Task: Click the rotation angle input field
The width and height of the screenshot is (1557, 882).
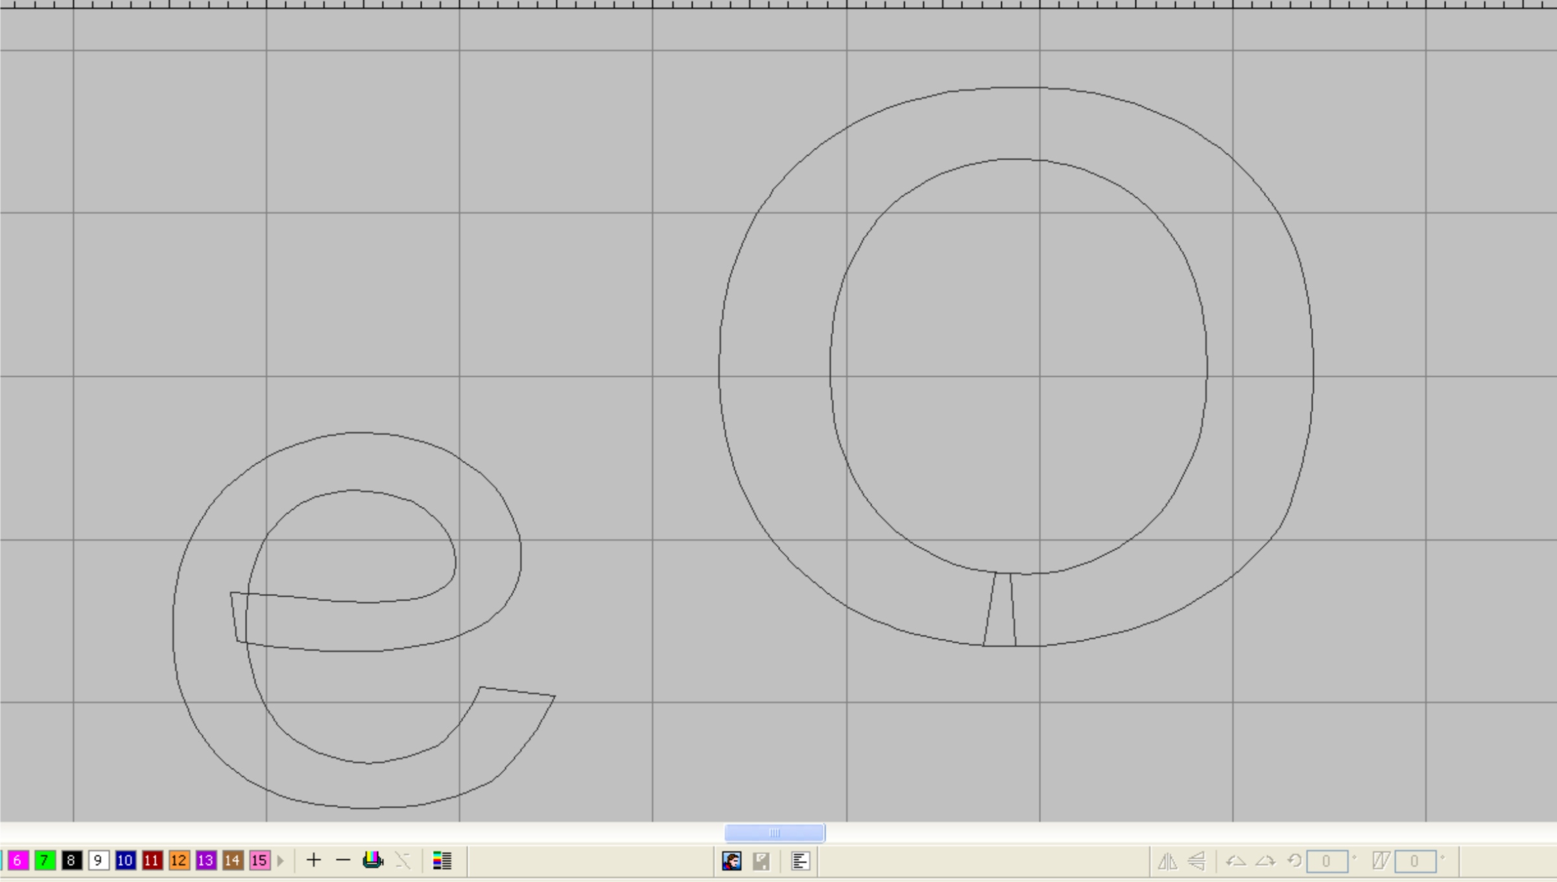Action: pos(1326,861)
